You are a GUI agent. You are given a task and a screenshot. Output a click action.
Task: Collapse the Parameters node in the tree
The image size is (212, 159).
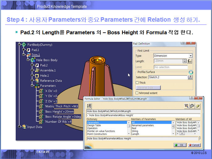(x=32, y=85)
